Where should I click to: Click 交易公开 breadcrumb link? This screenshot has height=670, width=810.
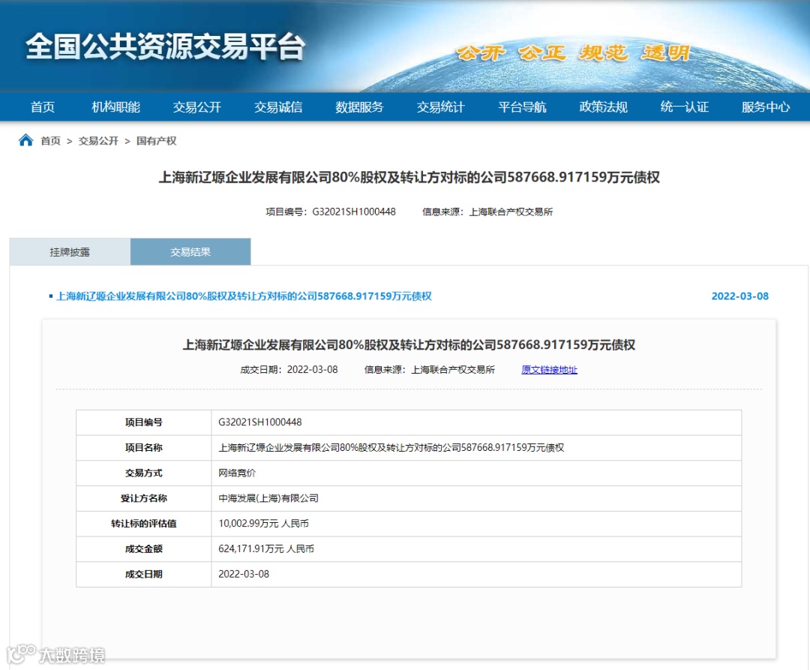(x=98, y=141)
